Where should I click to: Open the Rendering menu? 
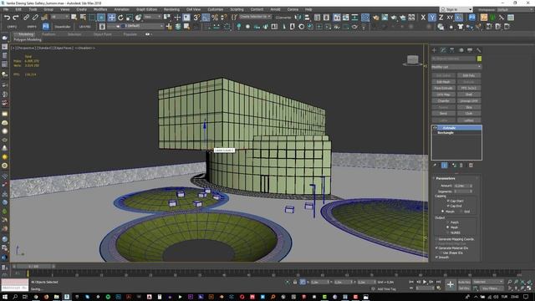click(x=171, y=9)
